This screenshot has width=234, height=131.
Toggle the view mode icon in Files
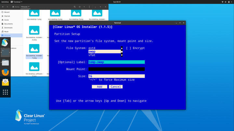click(80, 7)
